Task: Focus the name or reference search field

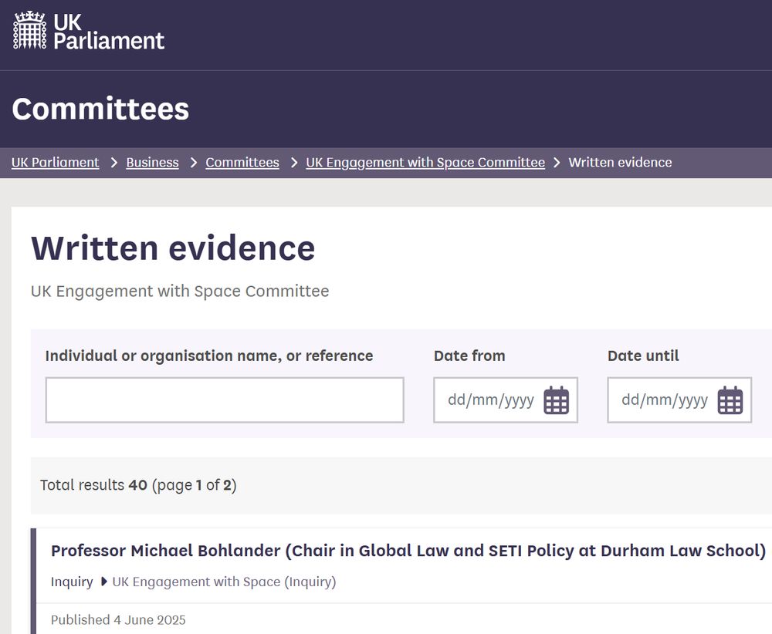Action: 225,400
